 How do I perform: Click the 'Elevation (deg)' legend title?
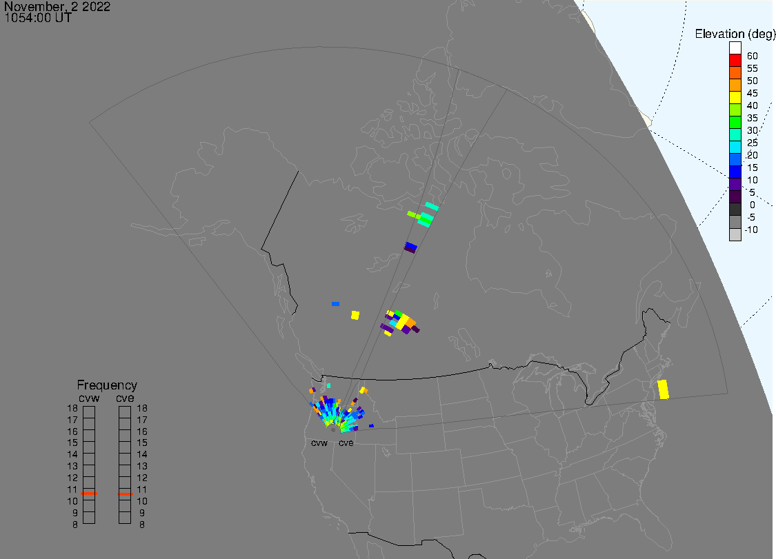pyautogui.click(x=735, y=34)
